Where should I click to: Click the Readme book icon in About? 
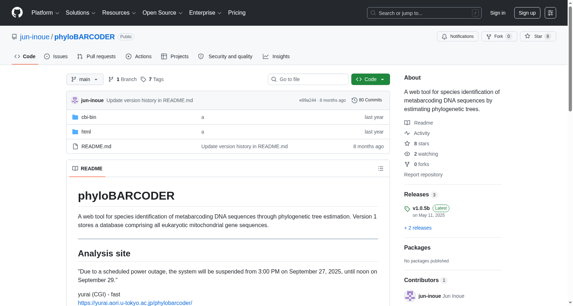(407, 123)
